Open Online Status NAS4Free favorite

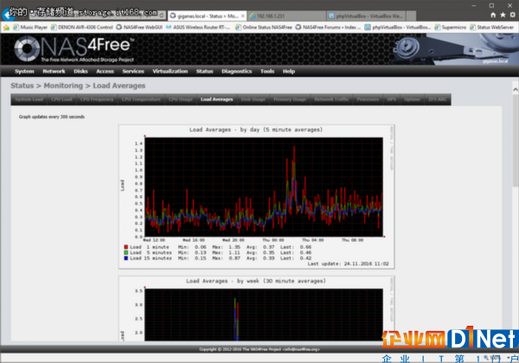point(264,27)
